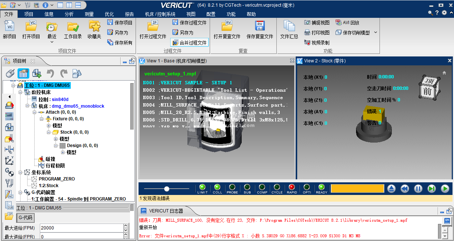Click the collision star icon in left sidebar
454x241 pixels.
coord(9,139)
